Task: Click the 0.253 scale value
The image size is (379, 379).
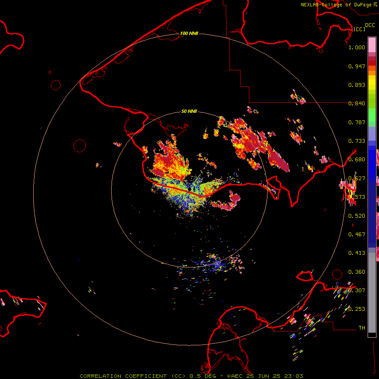Action: [x=357, y=309]
